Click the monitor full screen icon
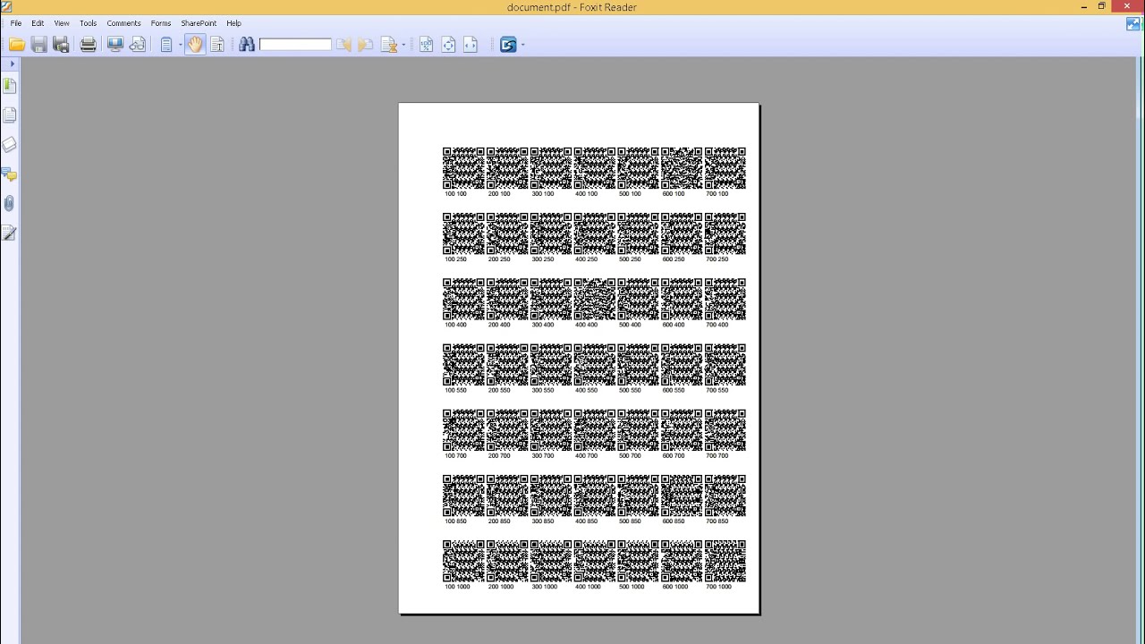 114,45
